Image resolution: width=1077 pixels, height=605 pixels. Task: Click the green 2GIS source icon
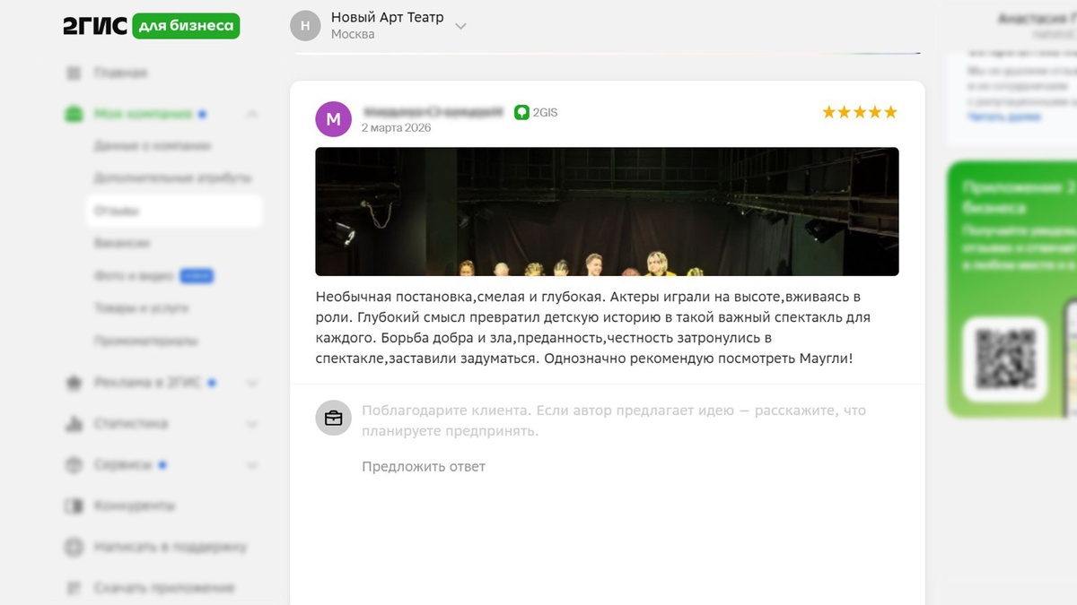521,112
